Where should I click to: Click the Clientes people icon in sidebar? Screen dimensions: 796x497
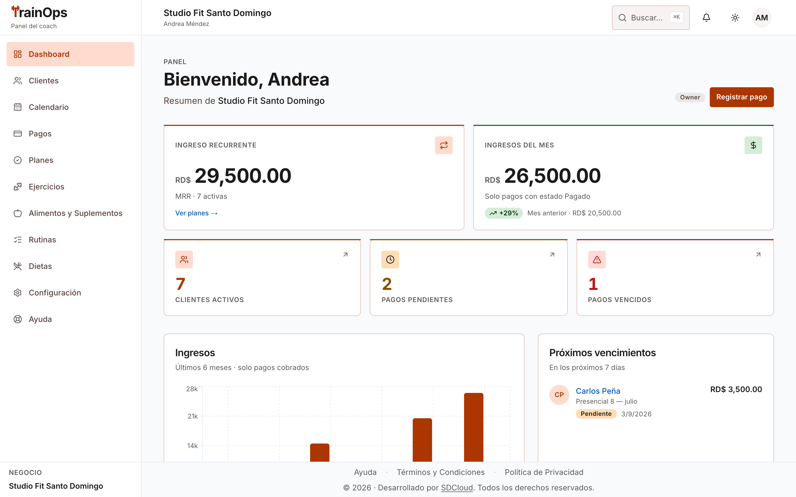pyautogui.click(x=18, y=81)
